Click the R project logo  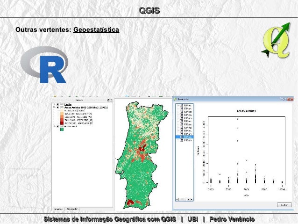pos(44,65)
